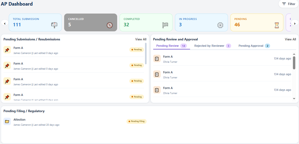Image resolution: width=299 pixels, height=144 pixels.
Task: Click the Pending Review and Approval heading
Action: [x=175, y=39]
